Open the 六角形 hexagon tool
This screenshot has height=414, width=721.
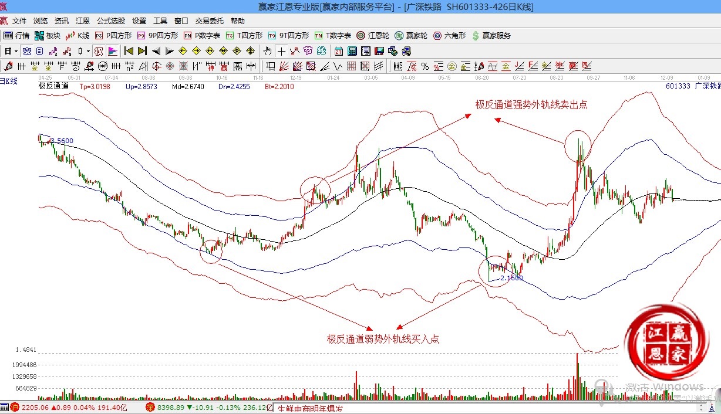click(449, 35)
